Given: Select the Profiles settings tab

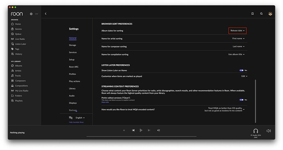Looking at the screenshot, I should (x=72, y=74).
